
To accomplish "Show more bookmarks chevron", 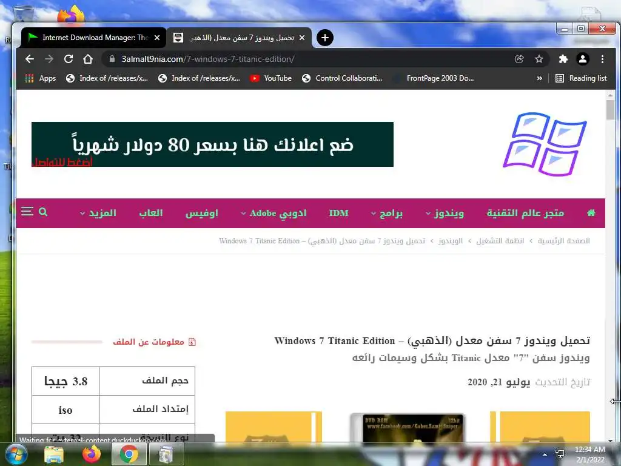I will pyautogui.click(x=539, y=78).
